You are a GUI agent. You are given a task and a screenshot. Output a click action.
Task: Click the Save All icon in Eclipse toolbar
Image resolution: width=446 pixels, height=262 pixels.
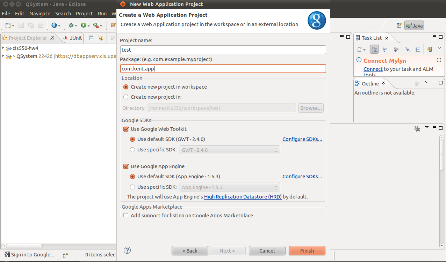(31, 25)
